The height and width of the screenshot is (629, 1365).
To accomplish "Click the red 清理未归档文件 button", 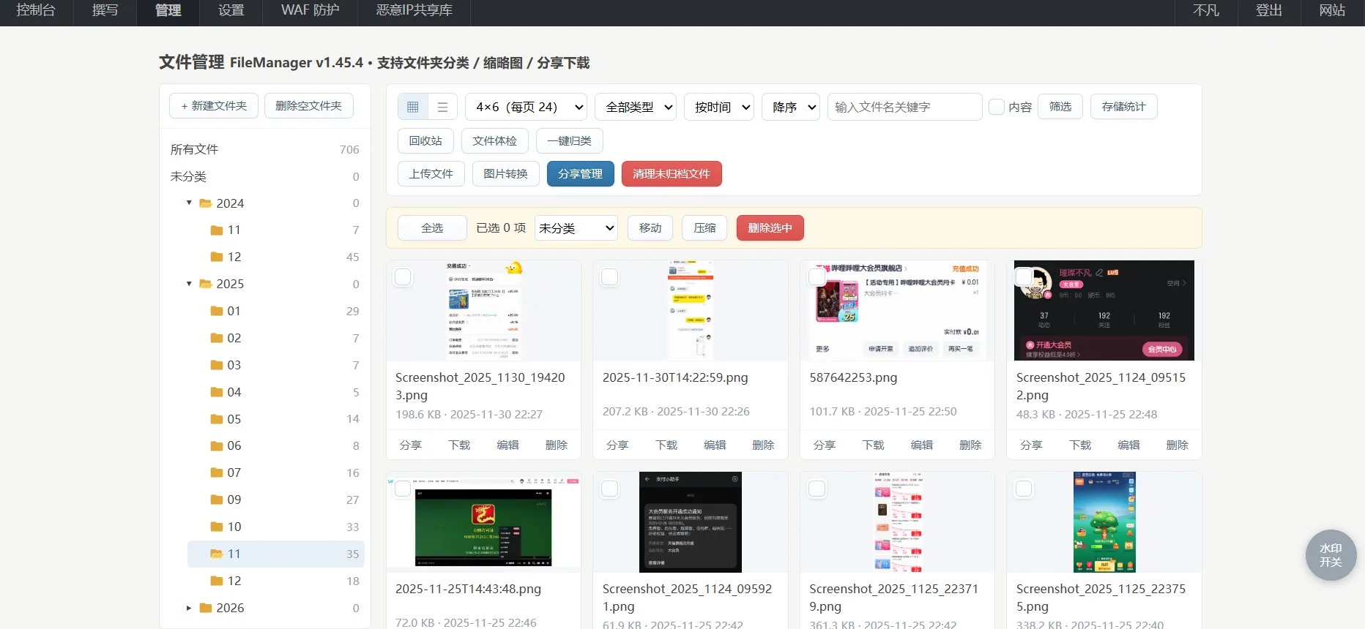I will coord(672,174).
